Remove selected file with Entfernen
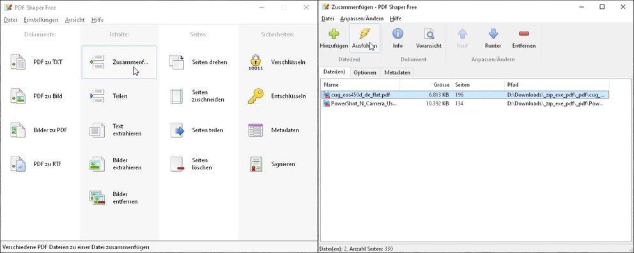The height and width of the screenshot is (253, 634). [523, 38]
